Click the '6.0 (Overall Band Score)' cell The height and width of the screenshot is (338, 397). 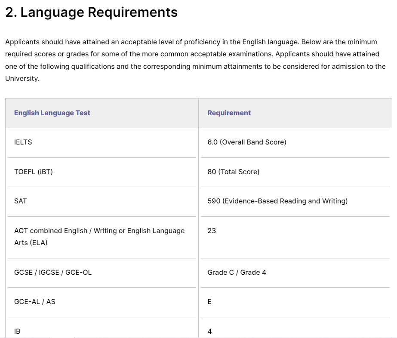pyautogui.click(x=246, y=142)
